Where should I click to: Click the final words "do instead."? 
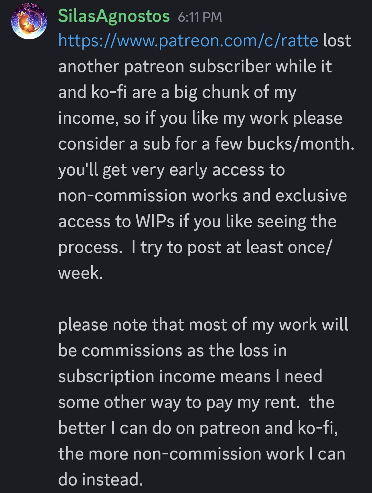tap(101, 480)
